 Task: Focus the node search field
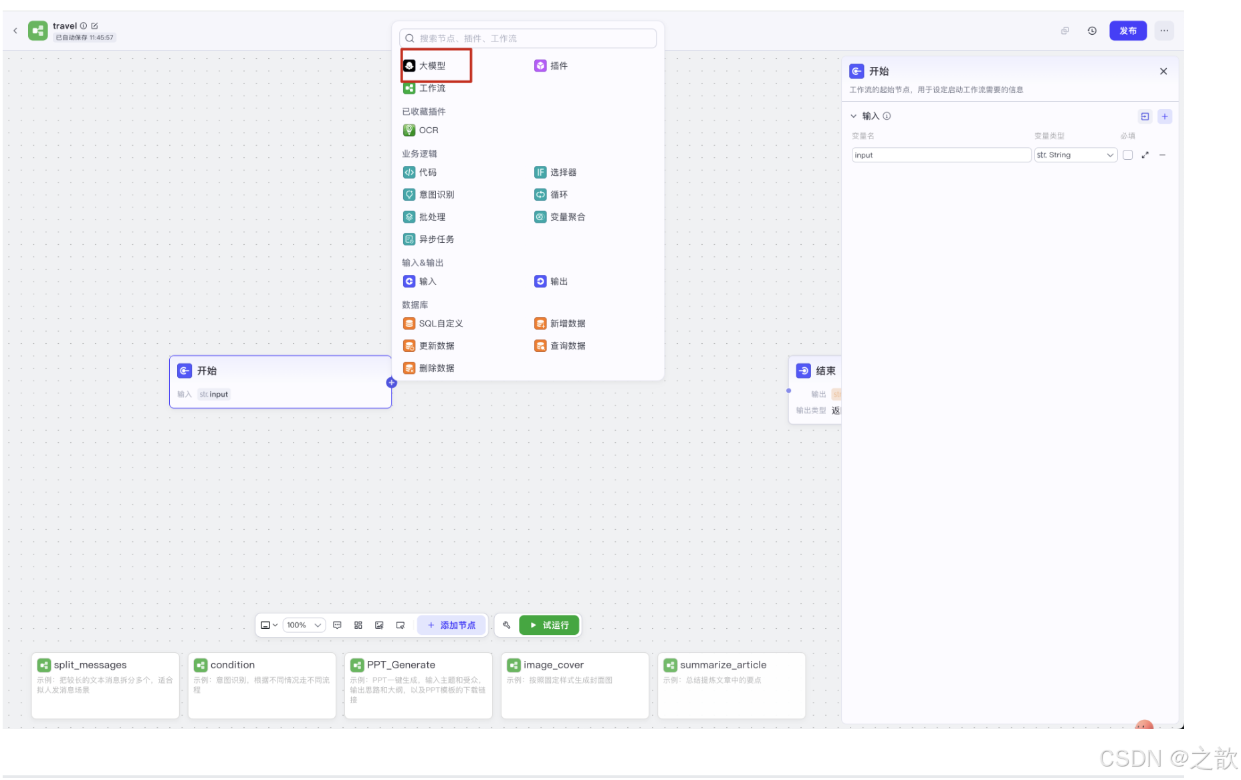coord(528,39)
